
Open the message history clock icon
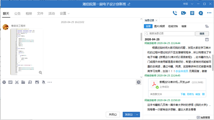[x=139, y=82]
